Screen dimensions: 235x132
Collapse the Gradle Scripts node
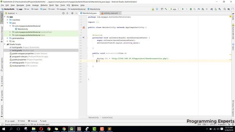pyautogui.click(x=5, y=44)
